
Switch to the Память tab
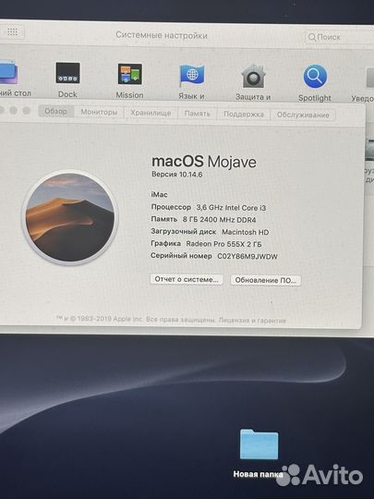pyautogui.click(x=198, y=114)
